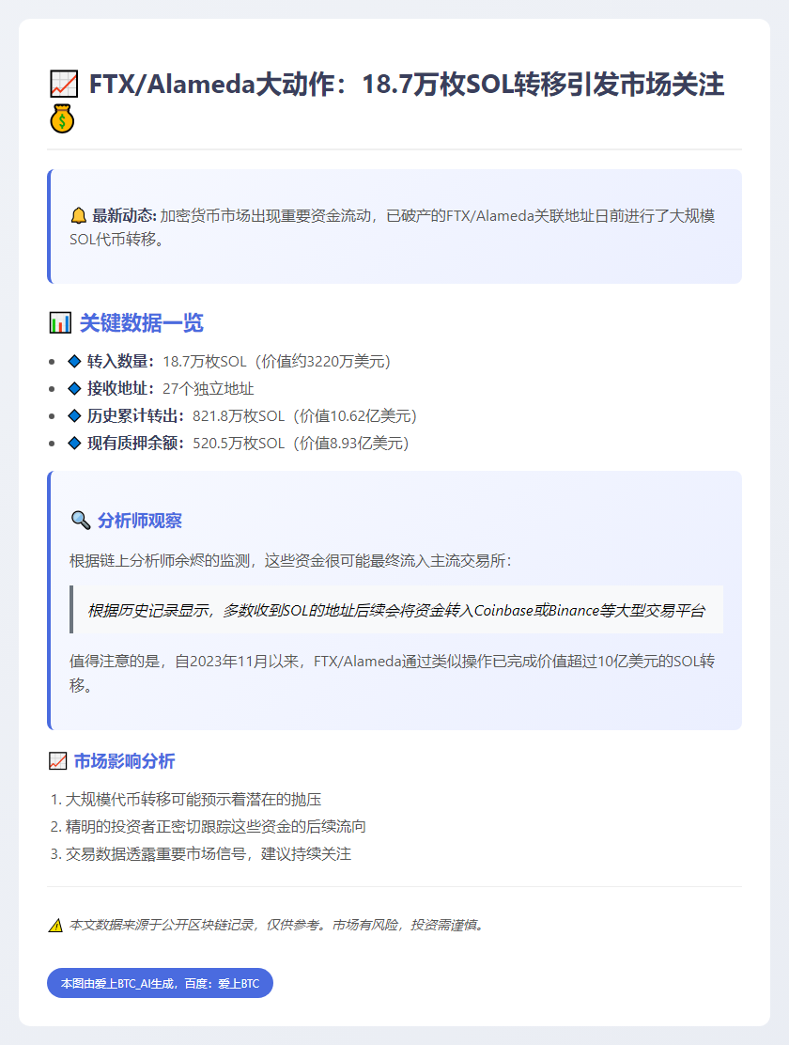The image size is (789, 1045).
Task: Click the blue diamond icon before 接收地址
Action: 74,388
